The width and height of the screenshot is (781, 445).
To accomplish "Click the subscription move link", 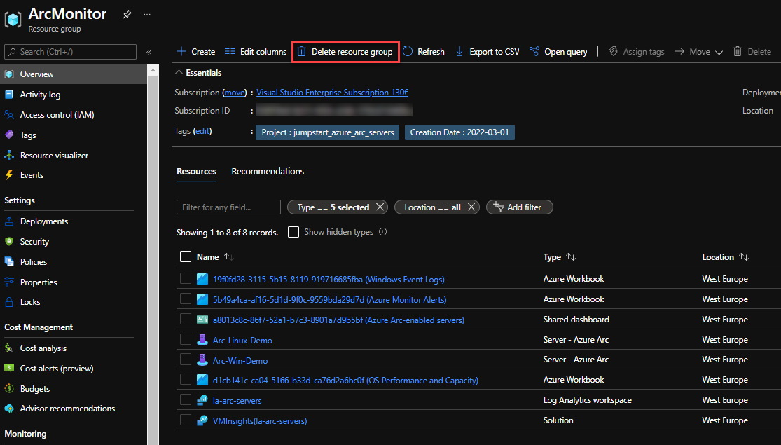I will [x=235, y=93].
